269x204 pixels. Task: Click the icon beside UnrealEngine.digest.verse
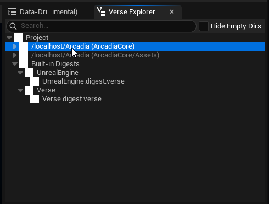[35, 81]
